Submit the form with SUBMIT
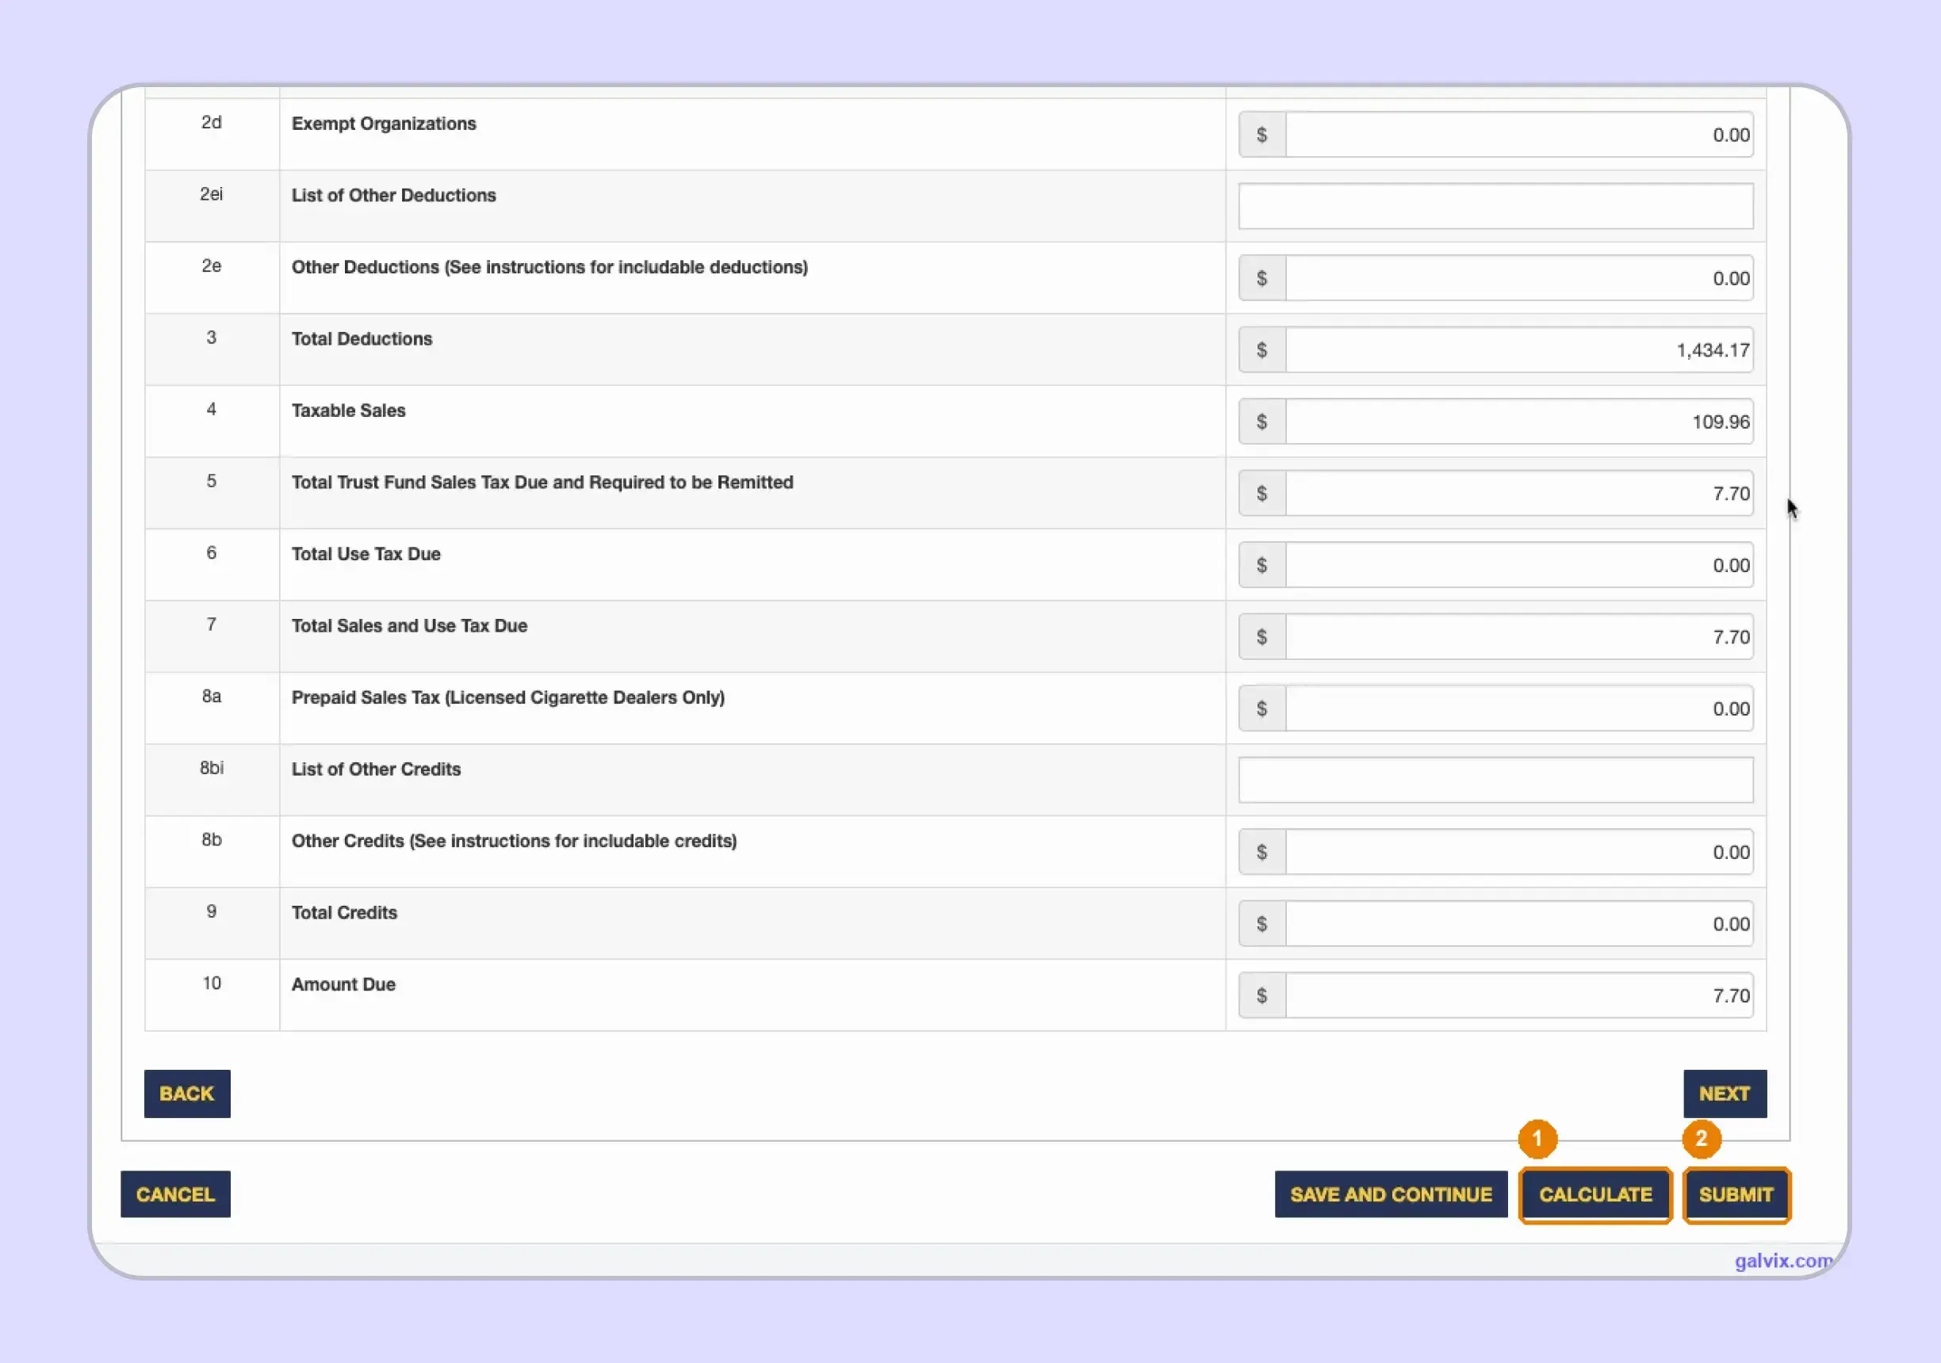This screenshot has height=1363, width=1941. click(1736, 1194)
